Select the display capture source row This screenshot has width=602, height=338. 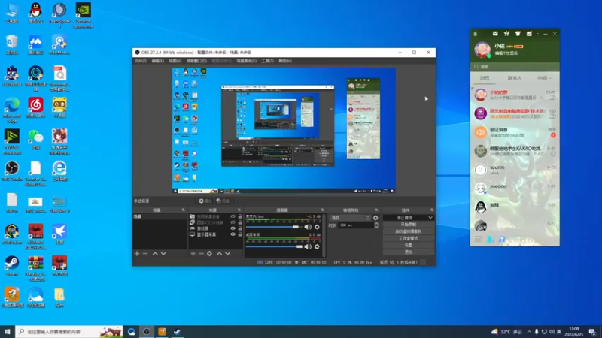(x=216, y=234)
